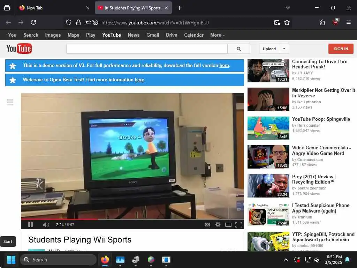Open Firefox from the taskbar
The width and height of the screenshot is (357, 268).
pyautogui.click(x=105, y=260)
